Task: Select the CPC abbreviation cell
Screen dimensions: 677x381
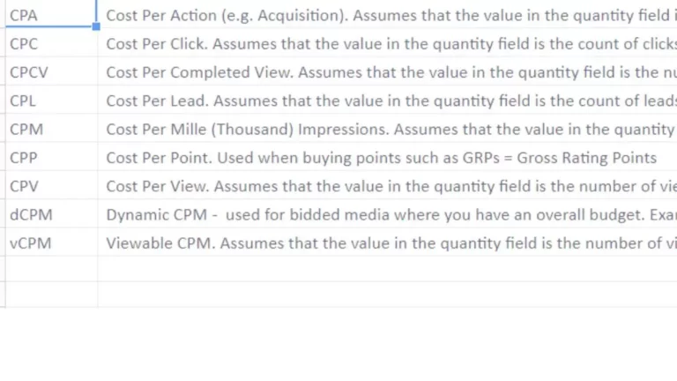Action: 48,43
